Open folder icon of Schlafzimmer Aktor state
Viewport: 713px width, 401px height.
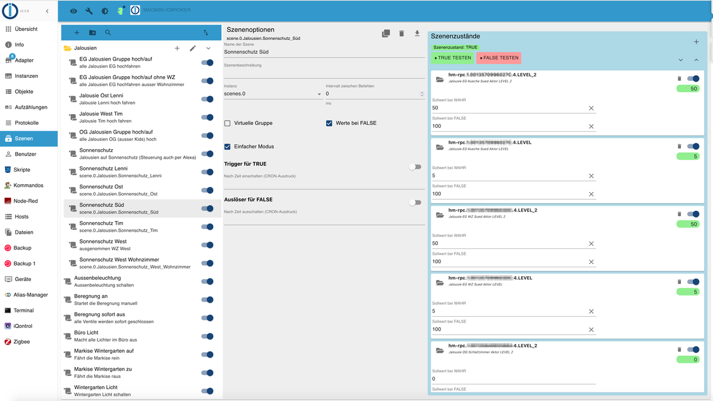[440, 350]
